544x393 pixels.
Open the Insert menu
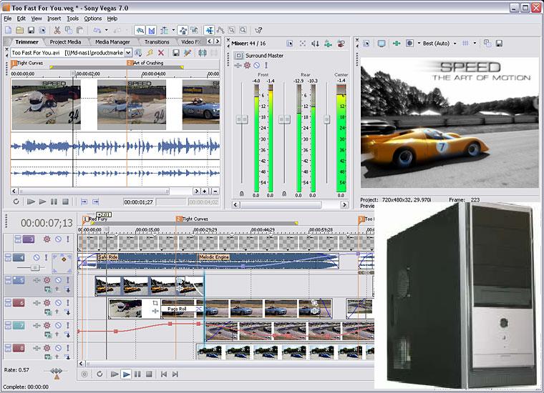(54, 18)
